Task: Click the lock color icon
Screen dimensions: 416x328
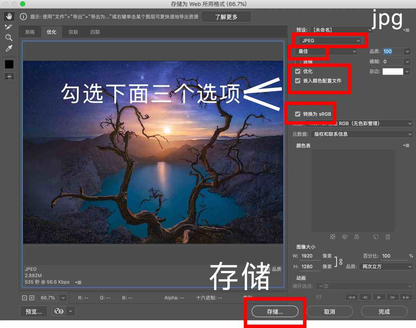Action: tap(356, 237)
